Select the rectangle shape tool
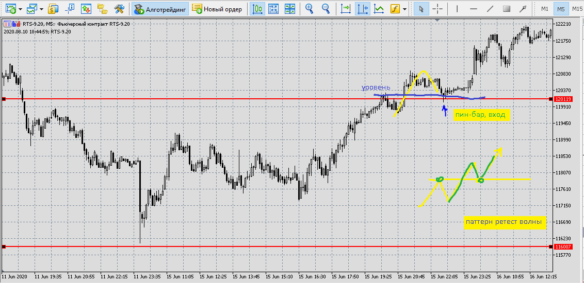This screenshot has height=283, width=584. coord(507,9)
